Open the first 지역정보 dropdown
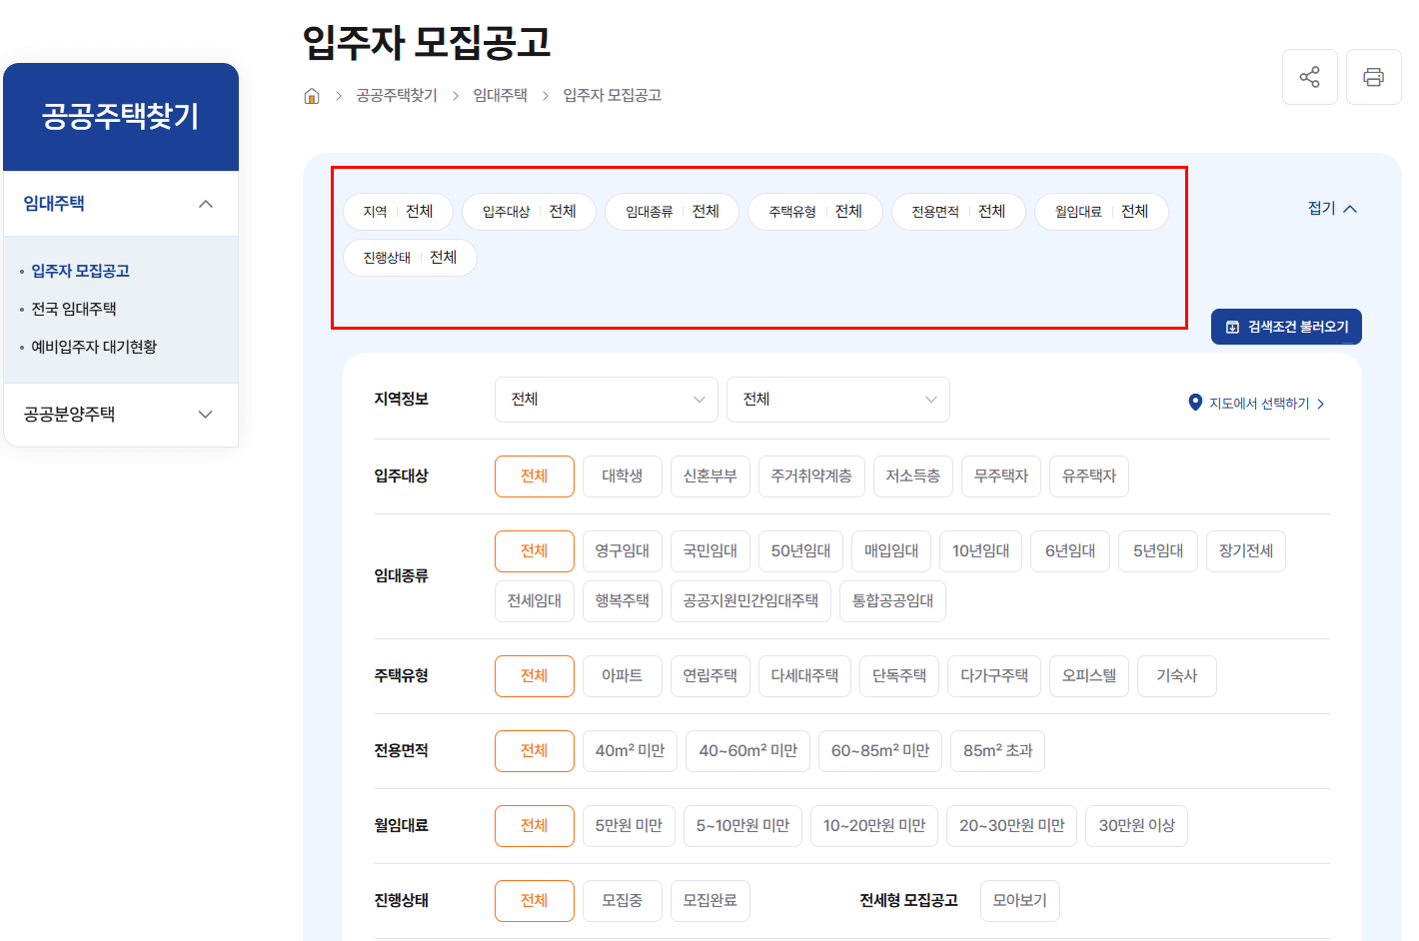Image resolution: width=1419 pixels, height=941 pixels. point(606,400)
